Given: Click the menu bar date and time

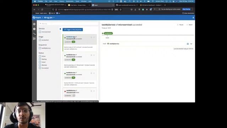Looking at the screenshot, I should (186, 1).
